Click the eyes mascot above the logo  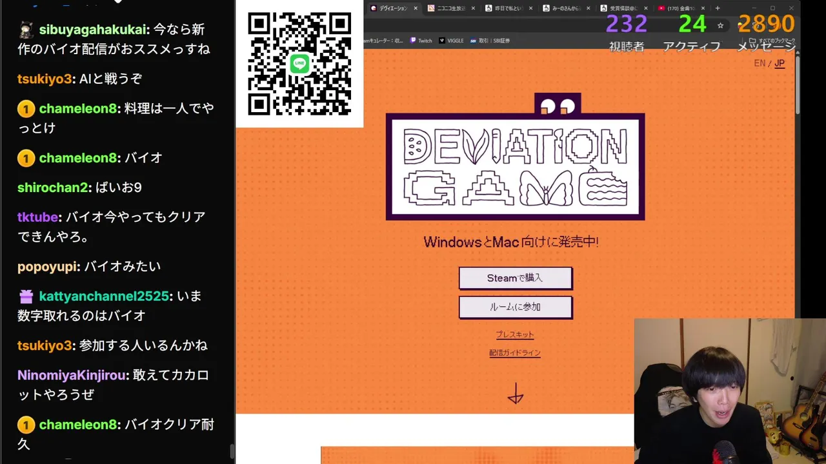558,104
